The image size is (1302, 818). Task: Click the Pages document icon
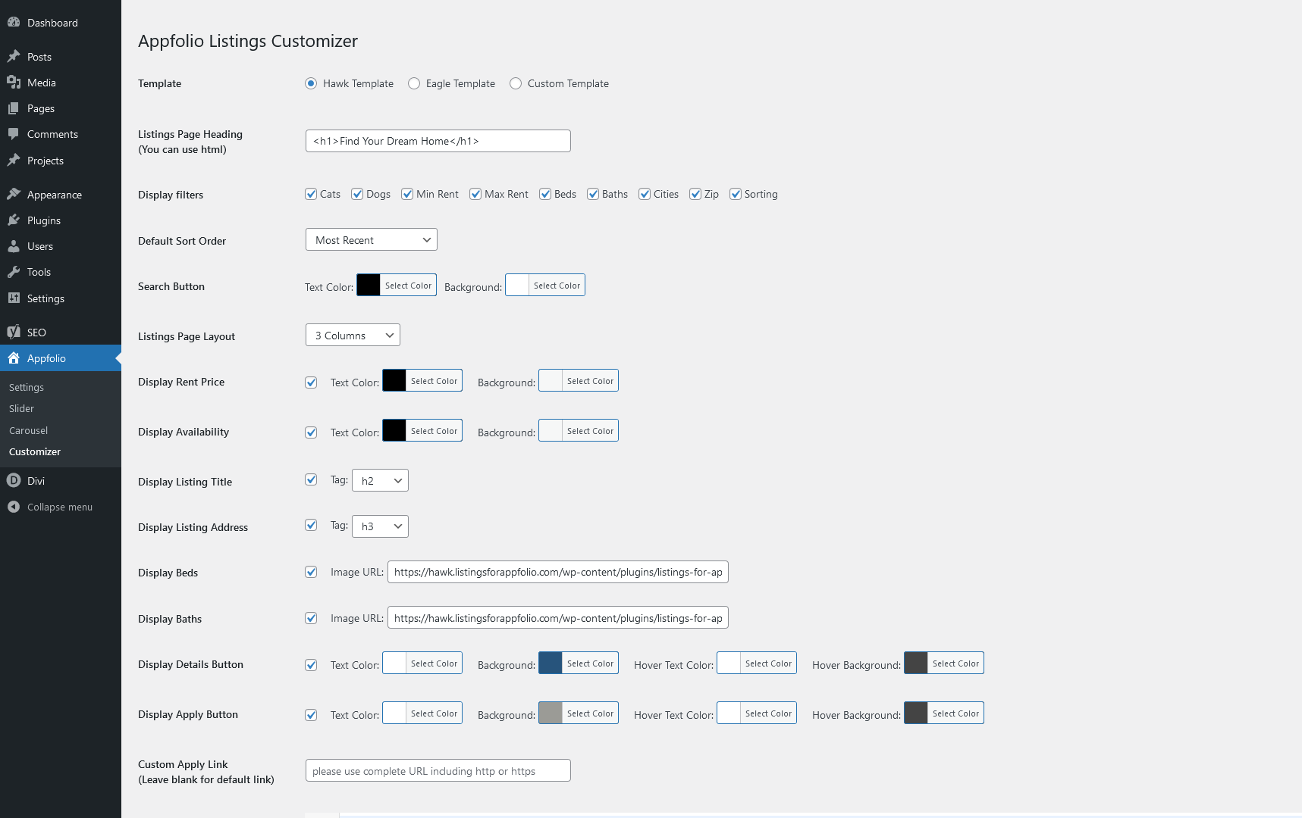point(14,108)
